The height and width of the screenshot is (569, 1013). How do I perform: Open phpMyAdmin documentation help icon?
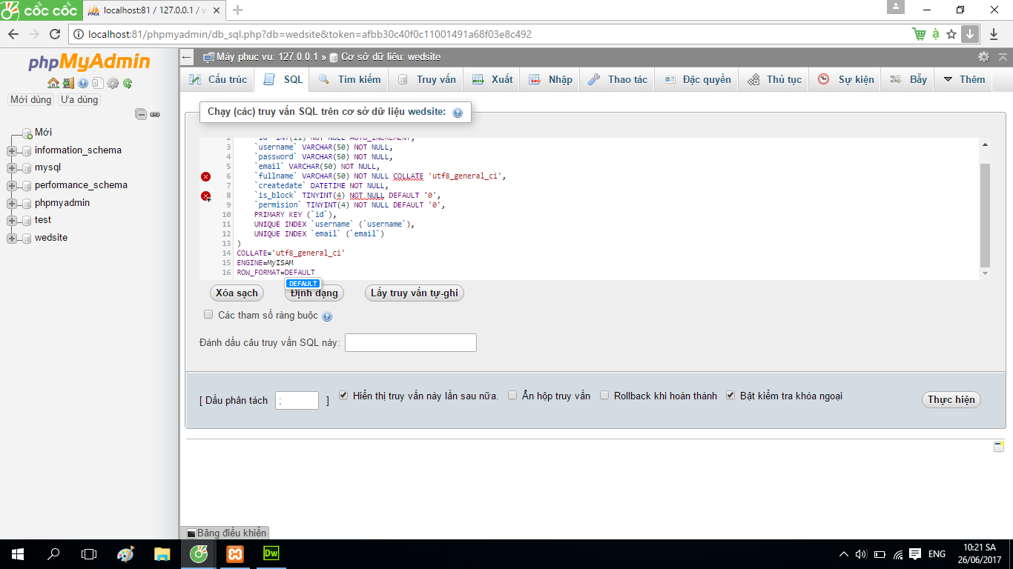point(83,84)
